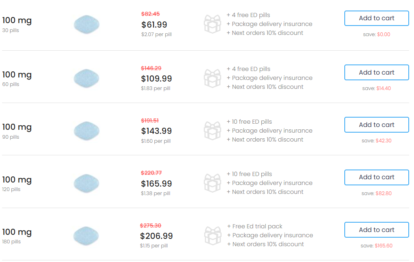Click the blue pill image in 30 pills row
Image resolution: width=414 pixels, height=262 pixels.
(87, 24)
